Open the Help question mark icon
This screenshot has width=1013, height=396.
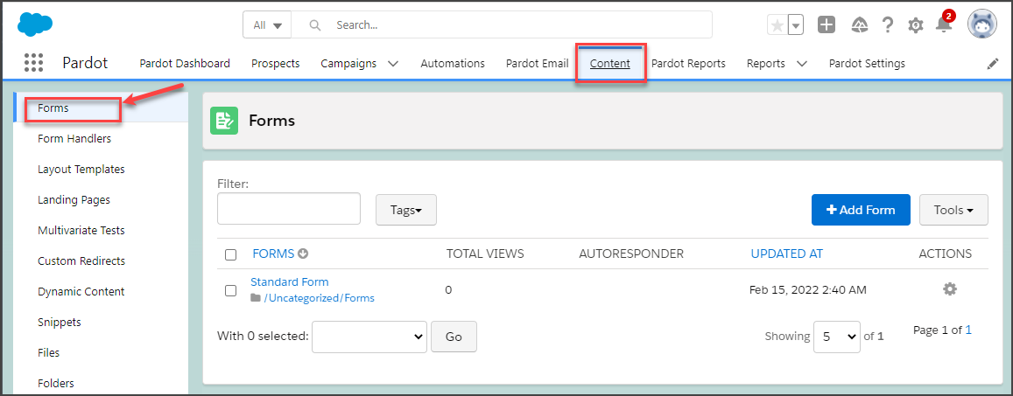click(x=888, y=25)
